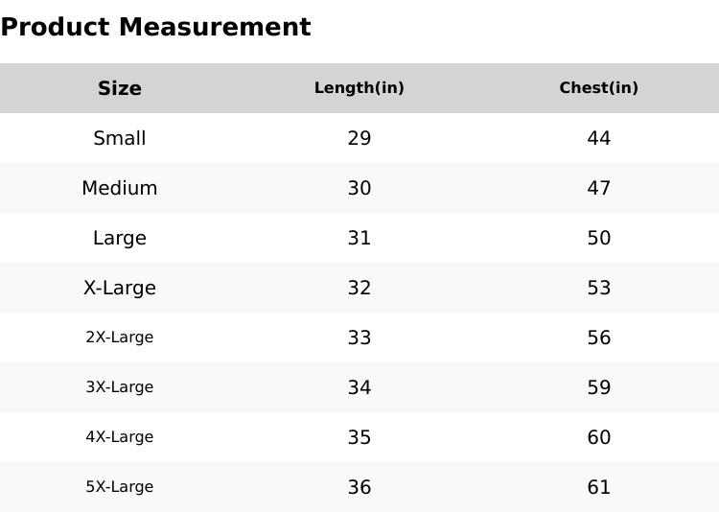Click the Small size row label
The height and width of the screenshot is (512, 719).
(x=120, y=138)
